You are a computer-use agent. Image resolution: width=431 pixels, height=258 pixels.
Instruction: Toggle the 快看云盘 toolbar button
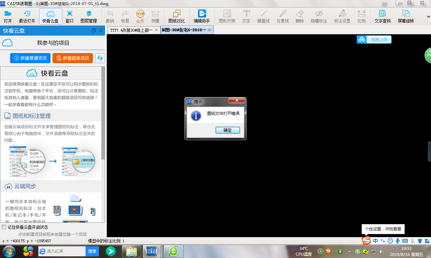click(51, 16)
